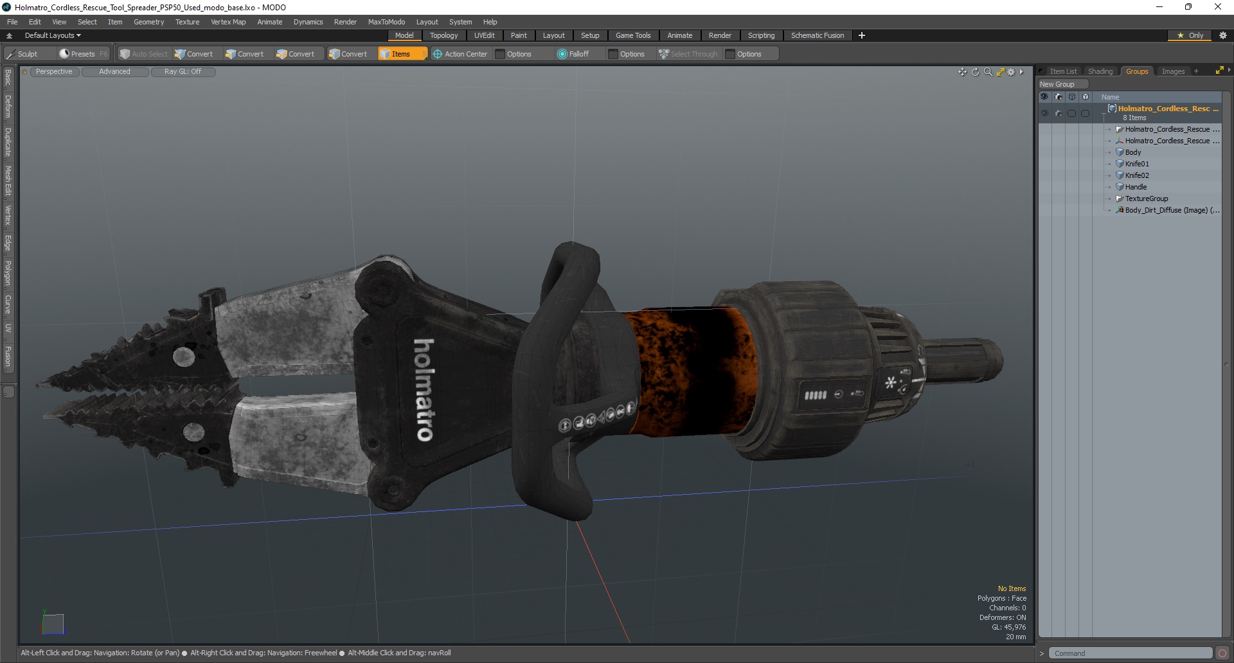Click the Body mesh cube icon
Image resolution: width=1234 pixels, height=663 pixels.
[x=1120, y=152]
